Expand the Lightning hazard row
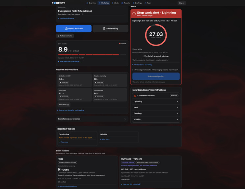245x189 pixels. click(156, 102)
